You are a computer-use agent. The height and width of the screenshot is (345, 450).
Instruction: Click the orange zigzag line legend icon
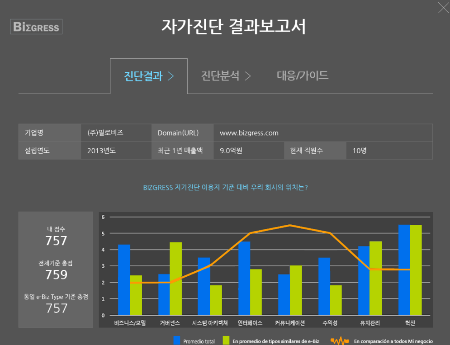click(340, 340)
